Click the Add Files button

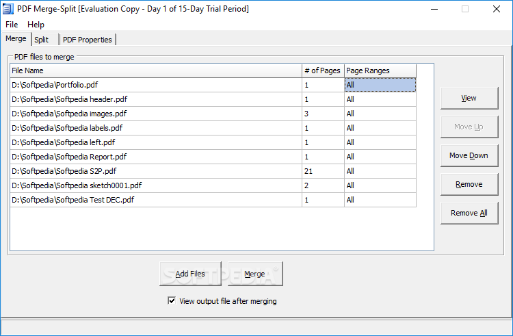(190, 274)
